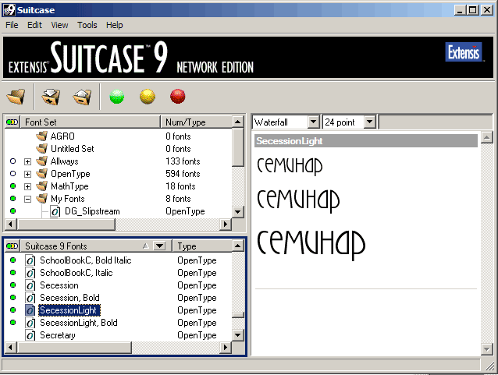Toggle activation dot for DG_Slipstream
Image resolution: width=498 pixels, height=375 pixels.
[12, 211]
